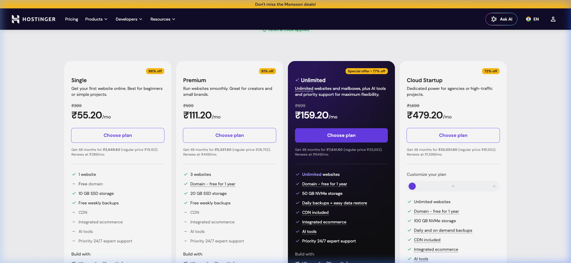Expand the Developers menu
Viewport: 571px width, 263px height.
[129, 19]
